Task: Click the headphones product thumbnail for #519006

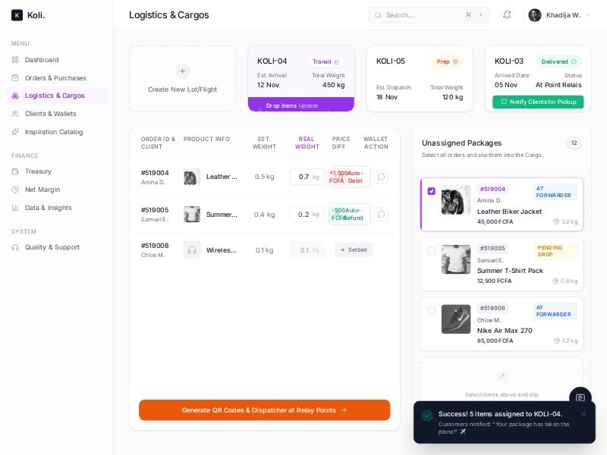Action: pyautogui.click(x=192, y=249)
